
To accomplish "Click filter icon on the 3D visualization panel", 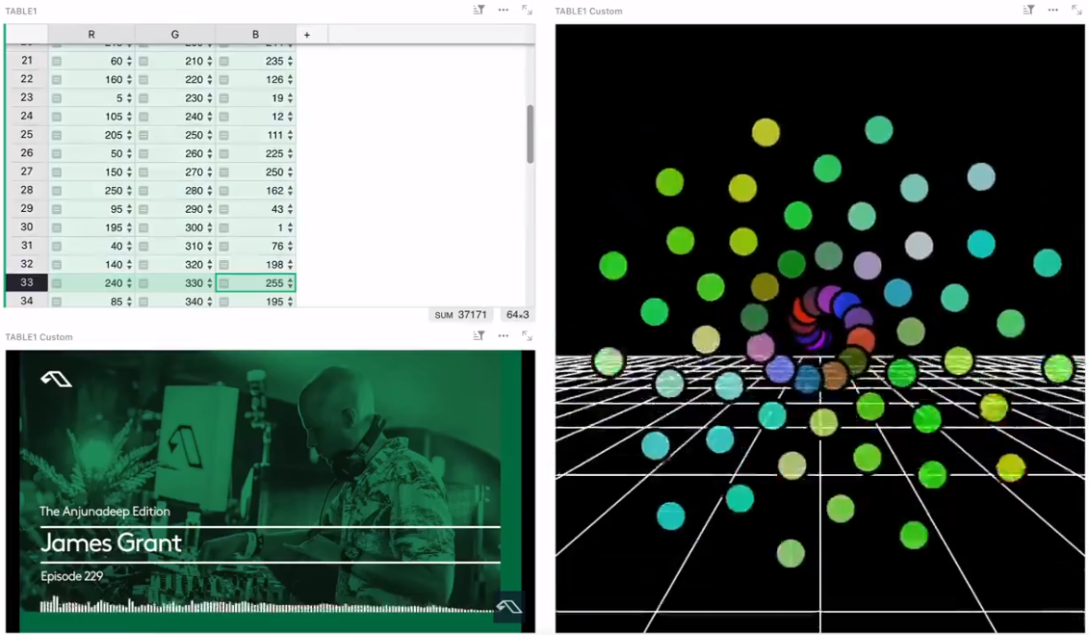I will (x=1028, y=10).
